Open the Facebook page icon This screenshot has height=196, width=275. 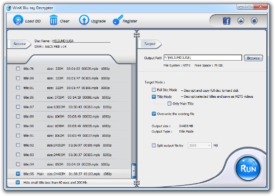[226, 21]
